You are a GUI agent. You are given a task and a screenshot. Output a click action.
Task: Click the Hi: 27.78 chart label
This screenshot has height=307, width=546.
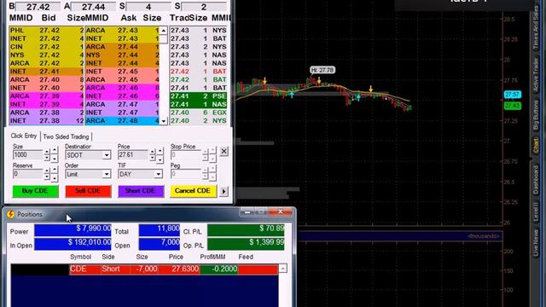tap(322, 70)
